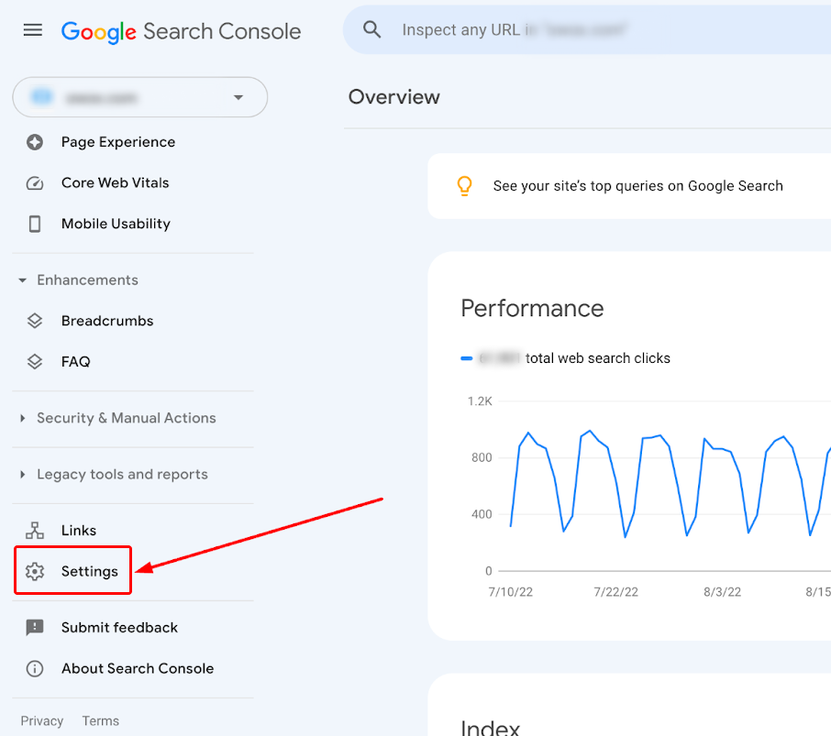Click the Mobile Usability phone icon
831x736 pixels.
click(x=35, y=224)
